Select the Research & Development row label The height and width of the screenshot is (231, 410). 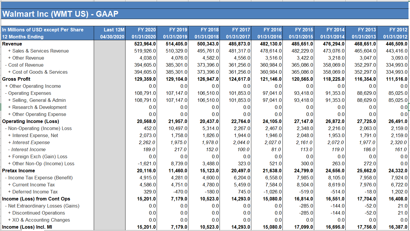tap(39, 107)
